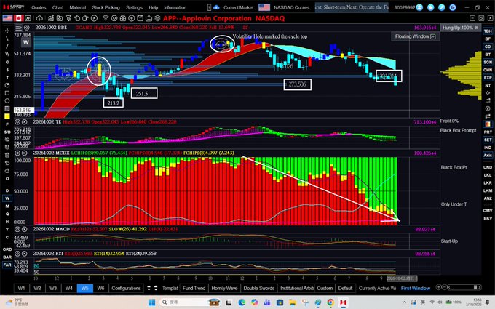Open the Chart menu
495x309 pixels.
coord(58,7)
